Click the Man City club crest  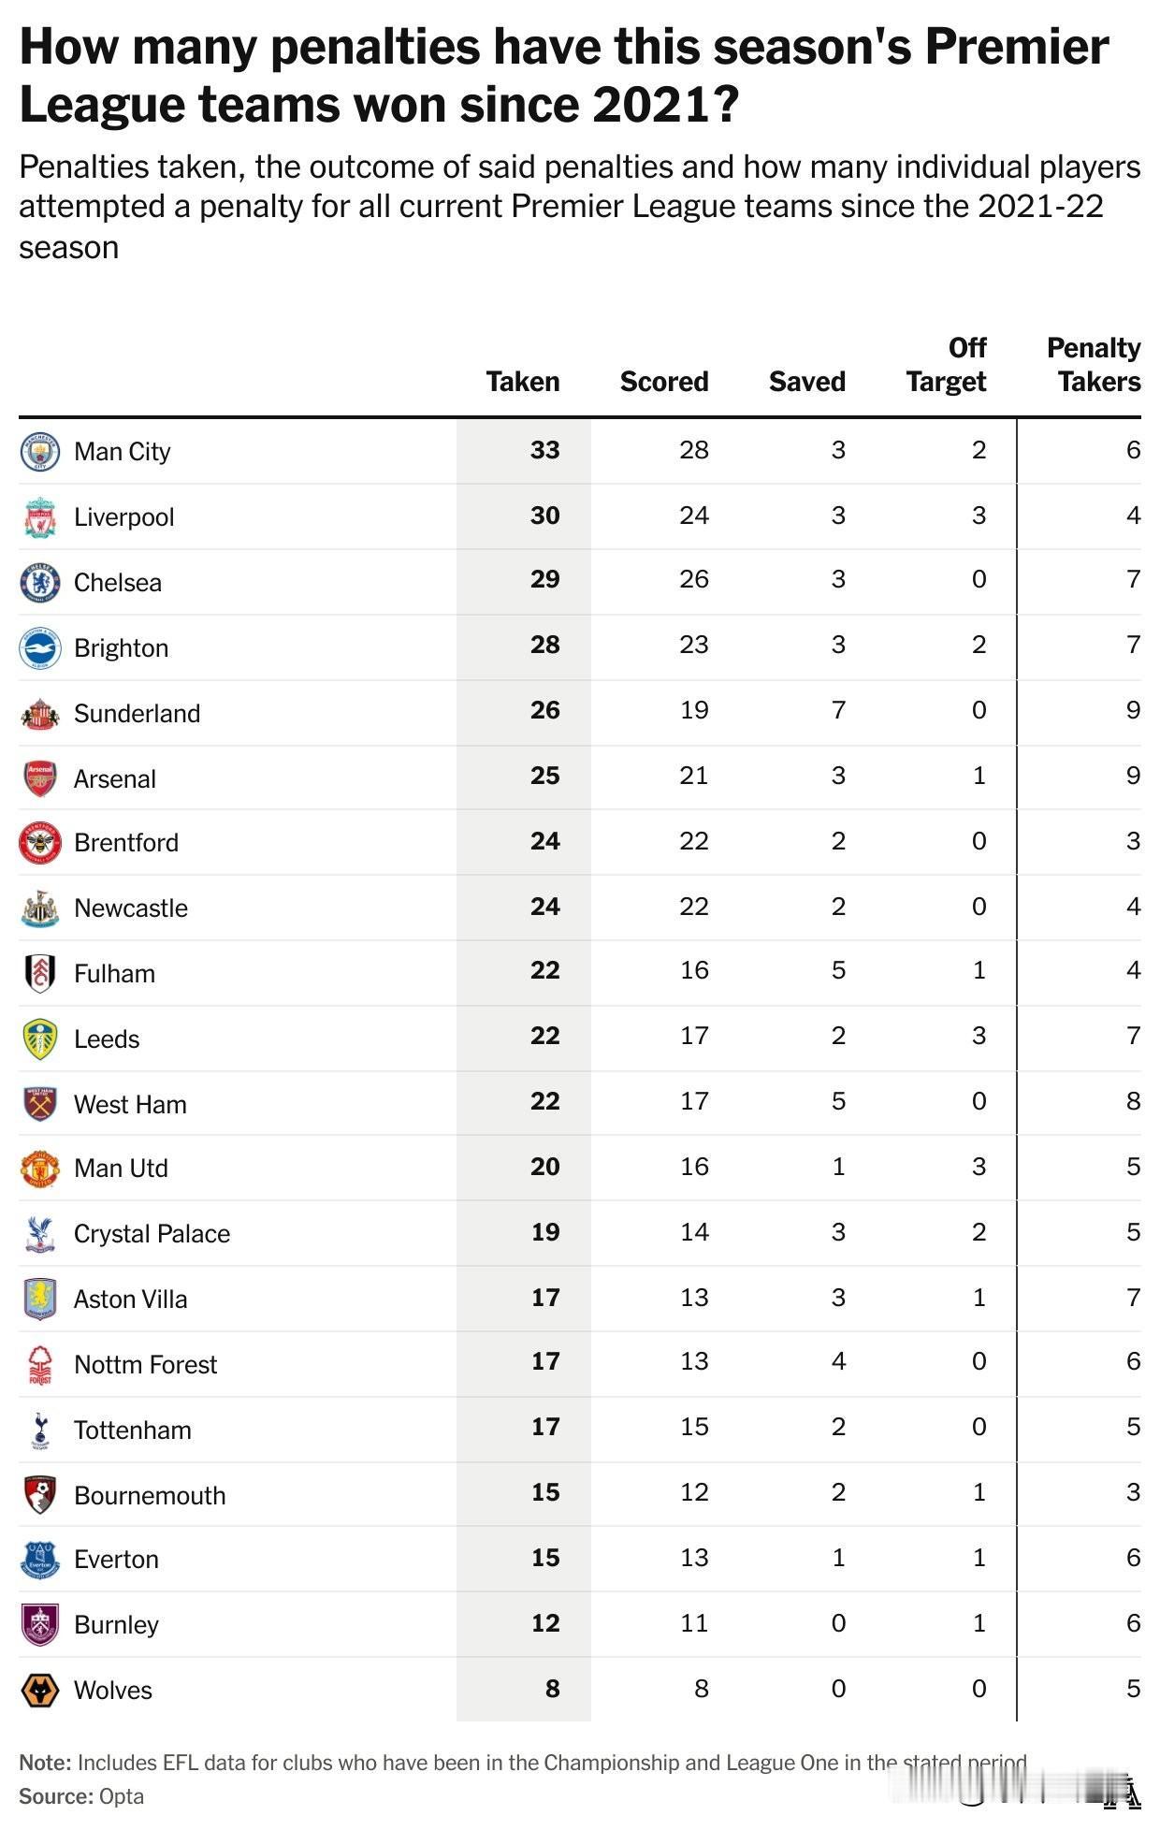click(x=40, y=452)
